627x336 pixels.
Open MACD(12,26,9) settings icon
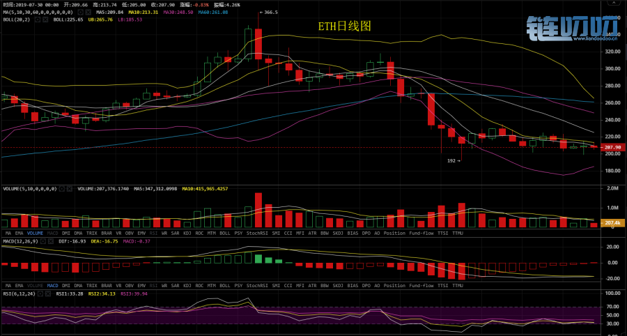pyautogui.click(x=45, y=241)
